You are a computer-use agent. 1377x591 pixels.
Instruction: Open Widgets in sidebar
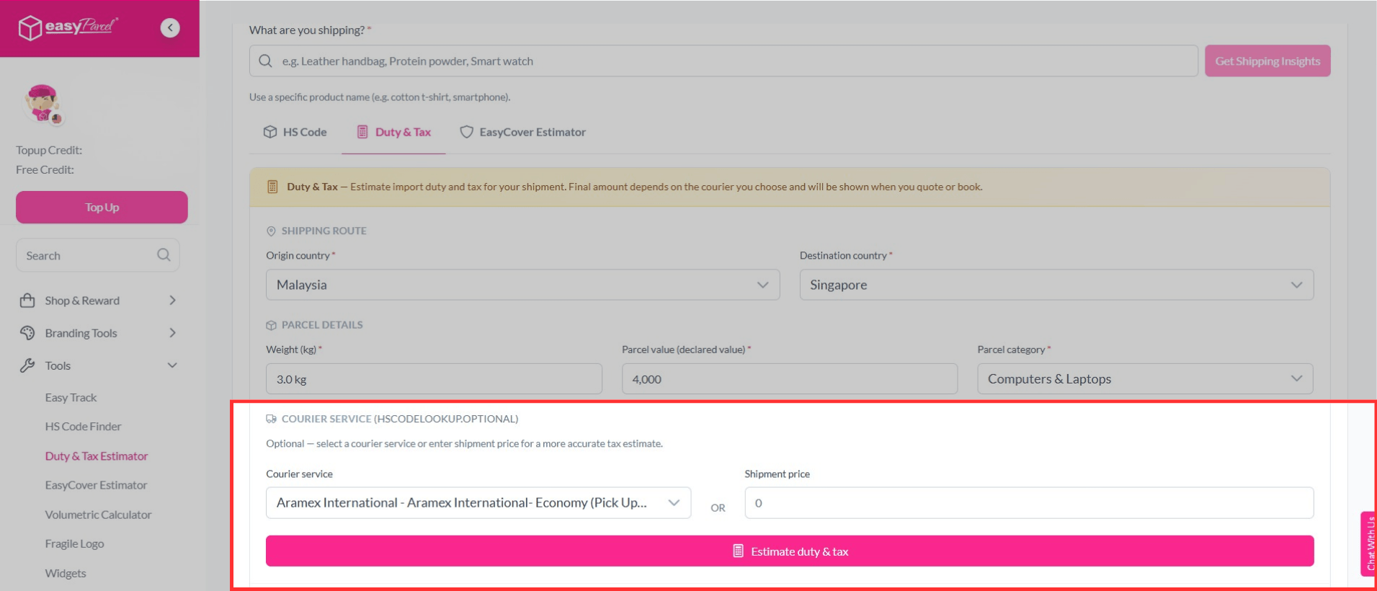[x=66, y=573]
